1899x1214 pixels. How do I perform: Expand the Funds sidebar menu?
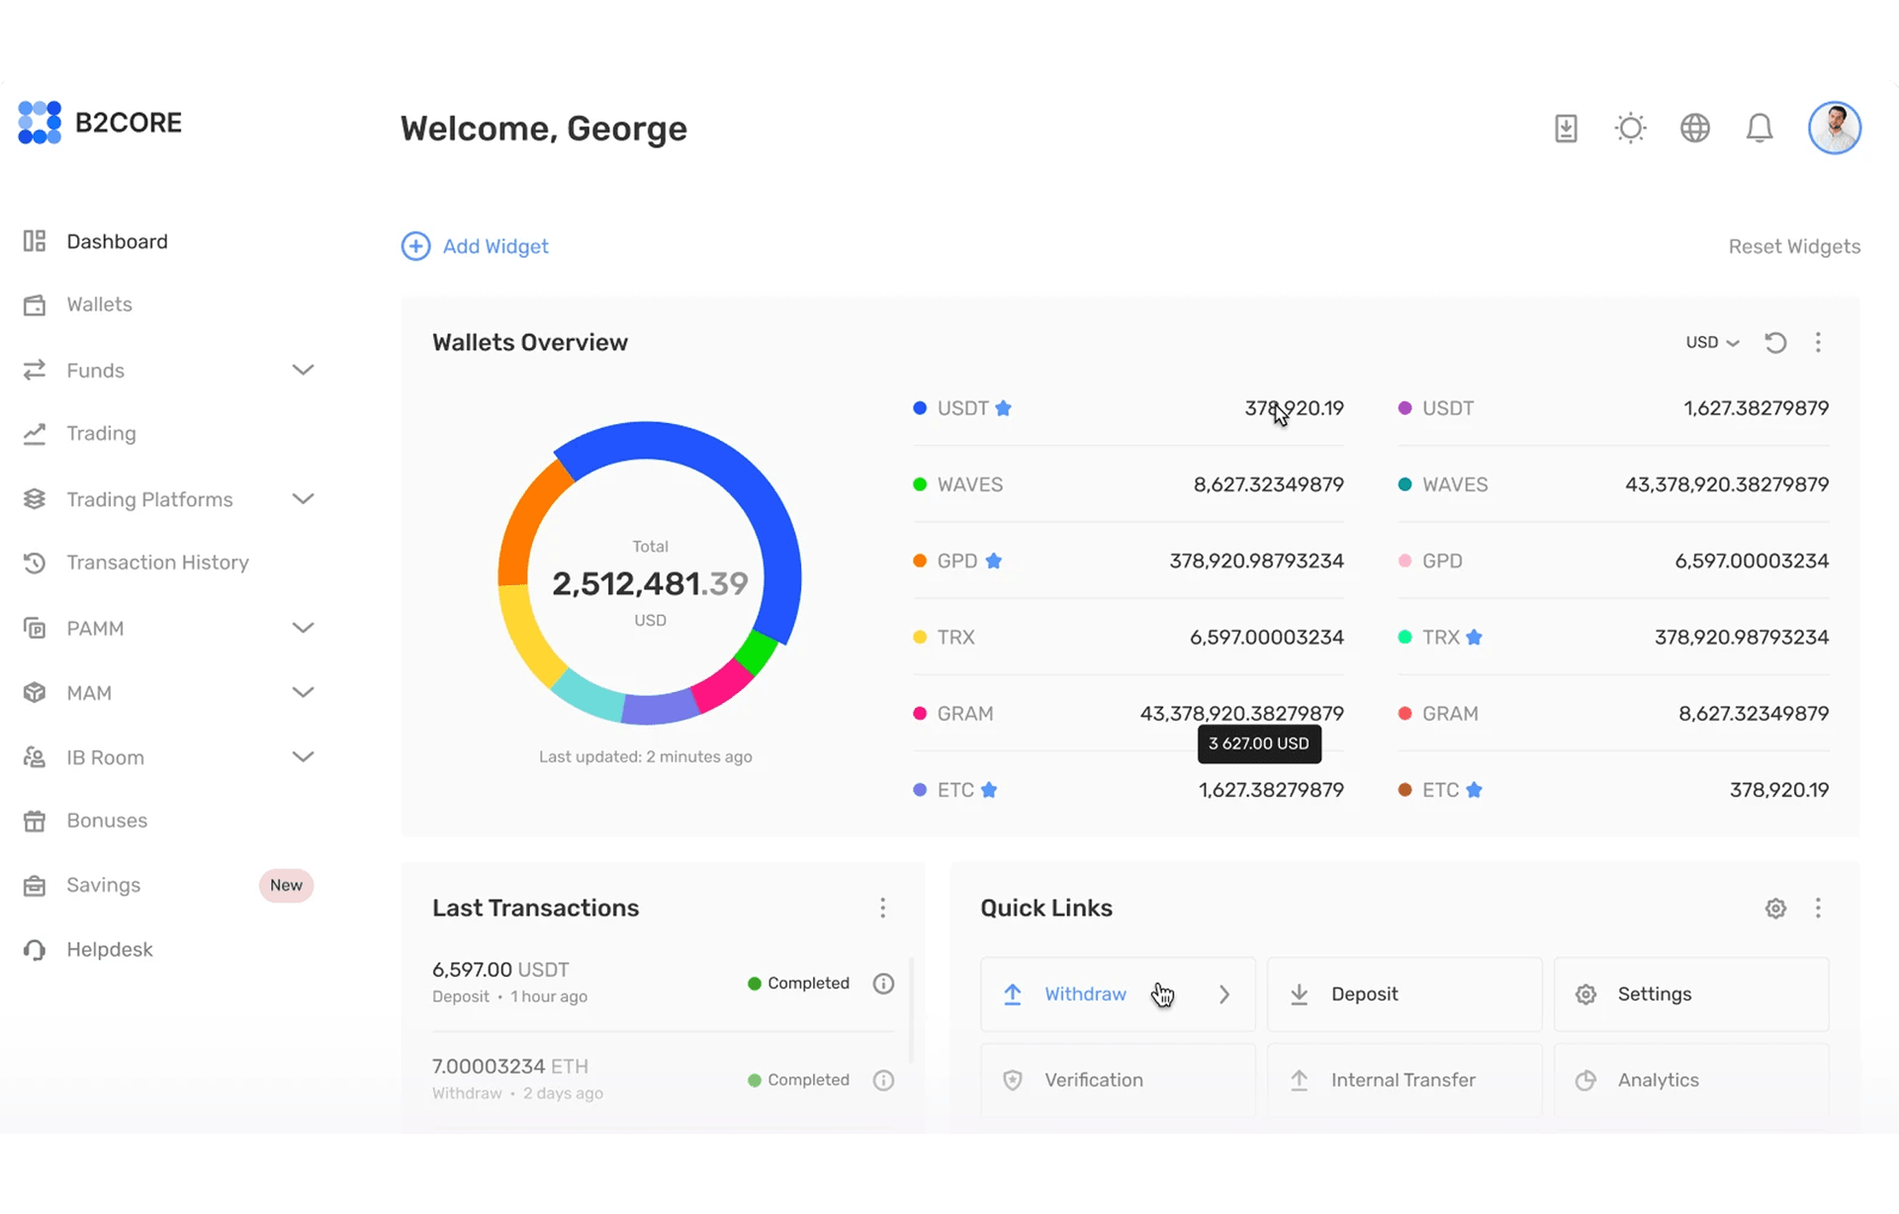point(303,371)
